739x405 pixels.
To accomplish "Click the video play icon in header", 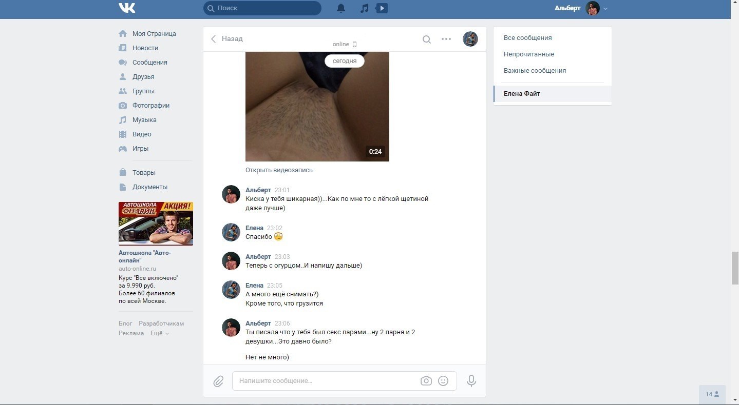I will pyautogui.click(x=382, y=8).
